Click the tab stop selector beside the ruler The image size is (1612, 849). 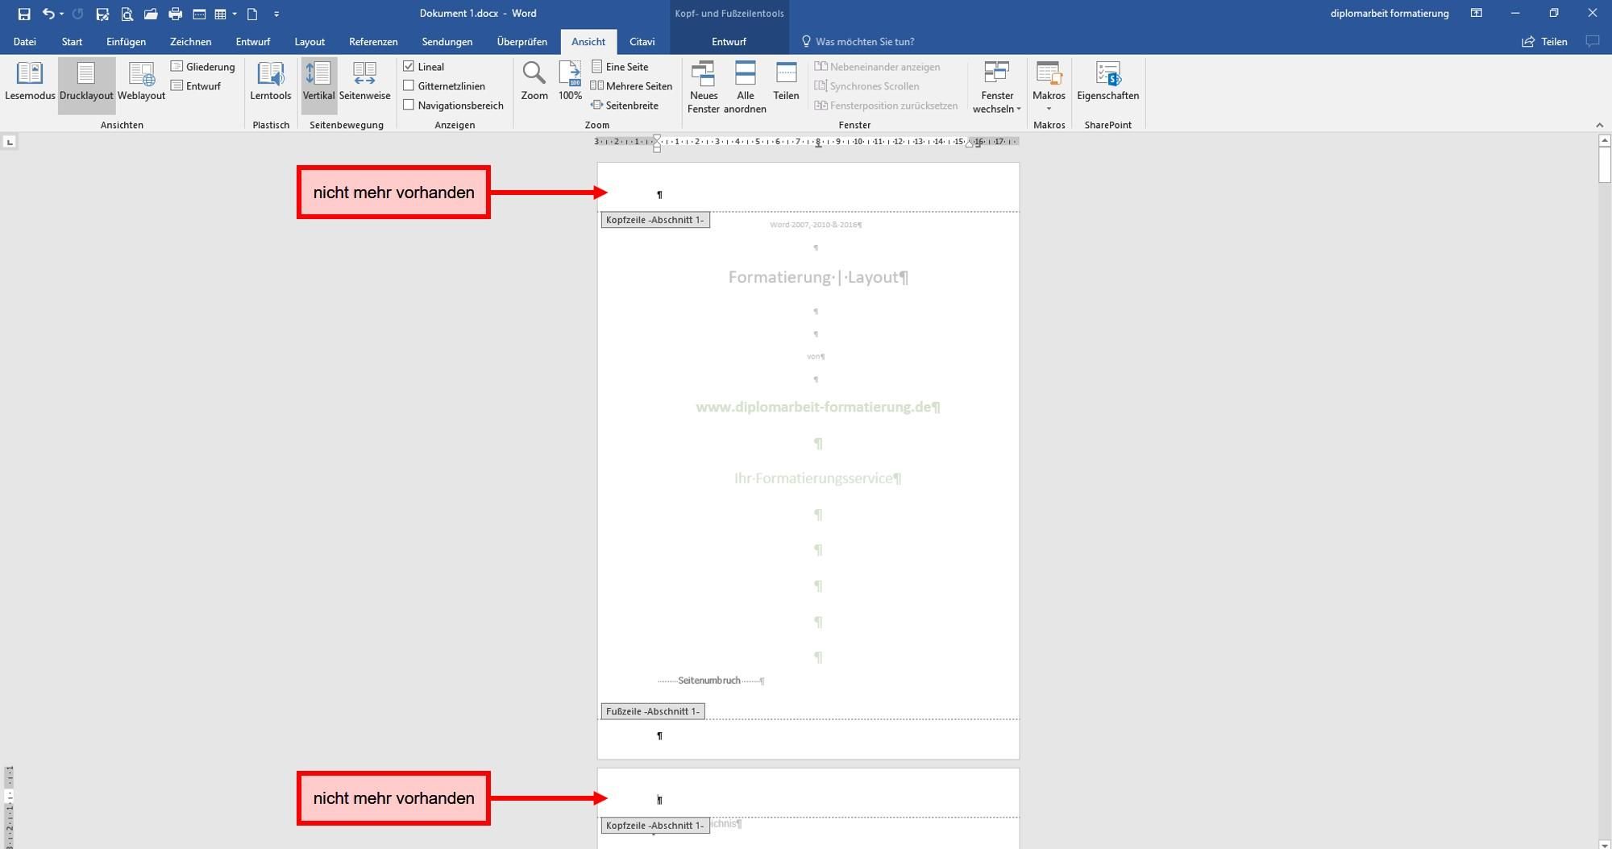[10, 142]
